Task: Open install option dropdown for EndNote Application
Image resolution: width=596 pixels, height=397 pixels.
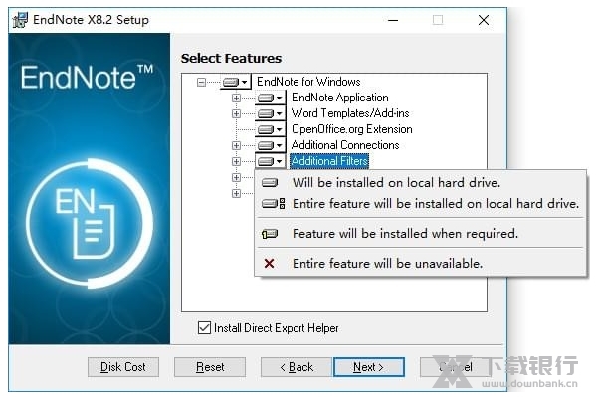Action: (271, 98)
